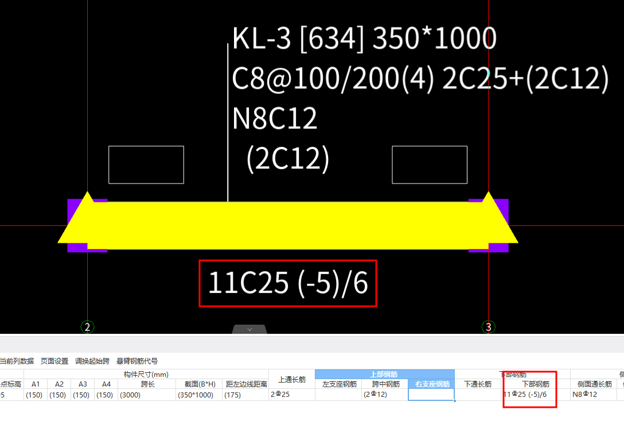Click the 距左边线距离 column header
624x421 pixels.
246,384
